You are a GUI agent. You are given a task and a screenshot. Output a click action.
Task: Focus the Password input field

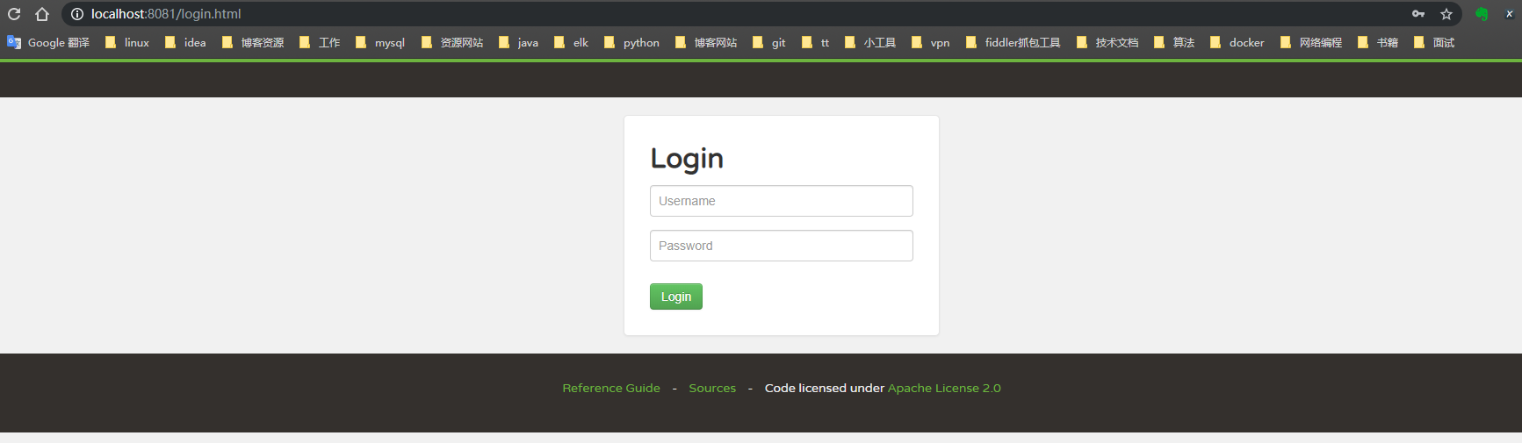[782, 246]
